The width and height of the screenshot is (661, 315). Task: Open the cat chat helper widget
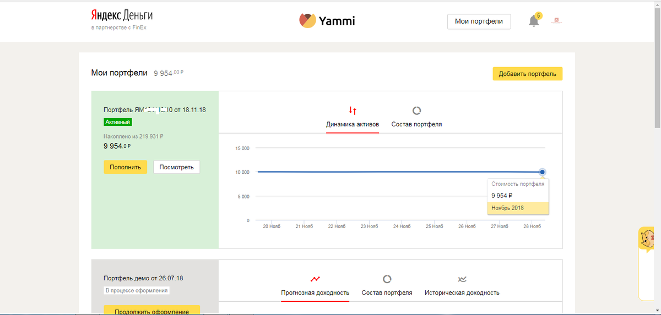pyautogui.click(x=647, y=239)
